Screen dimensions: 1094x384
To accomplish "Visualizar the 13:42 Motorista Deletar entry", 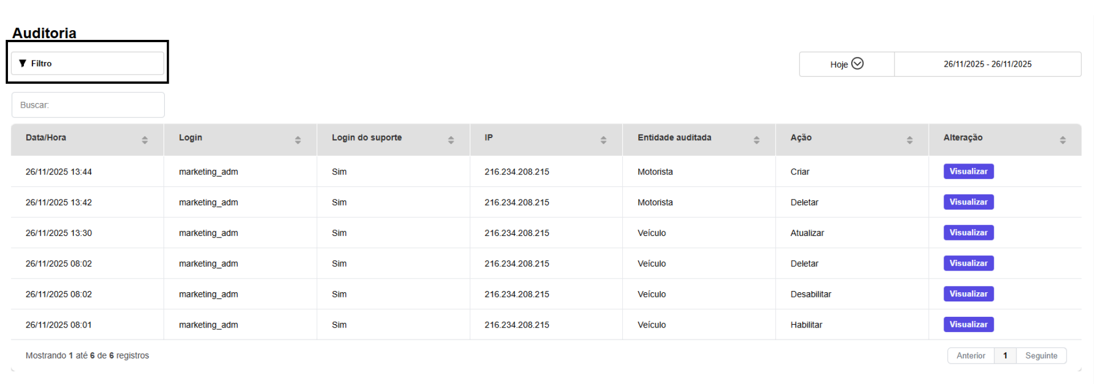I will tap(968, 202).
